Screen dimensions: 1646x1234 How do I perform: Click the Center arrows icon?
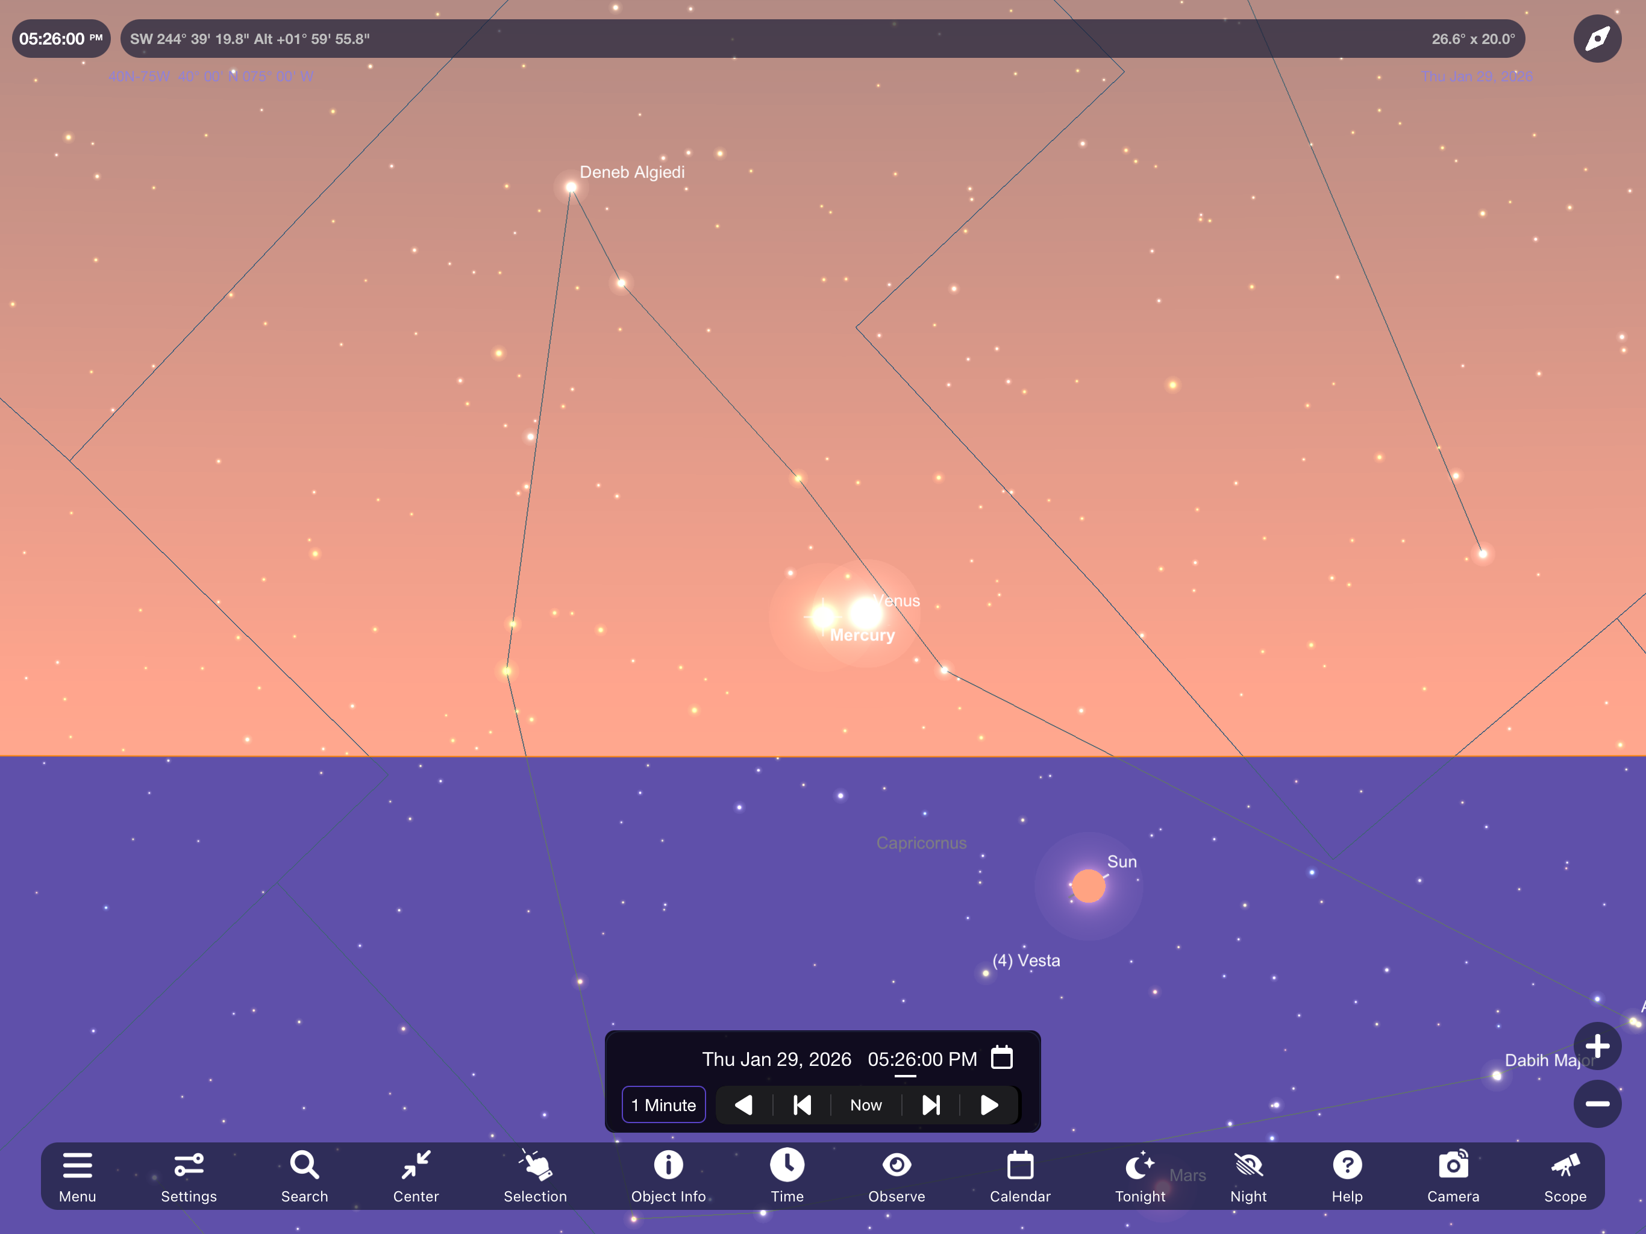(x=415, y=1176)
